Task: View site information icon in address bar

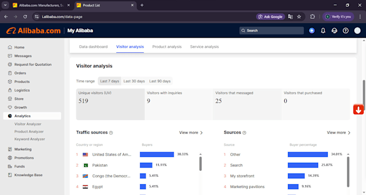Action: click(x=37, y=17)
